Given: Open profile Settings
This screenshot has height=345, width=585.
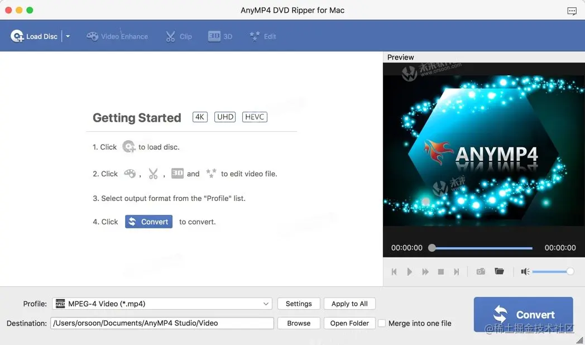Looking at the screenshot, I should pos(299,304).
